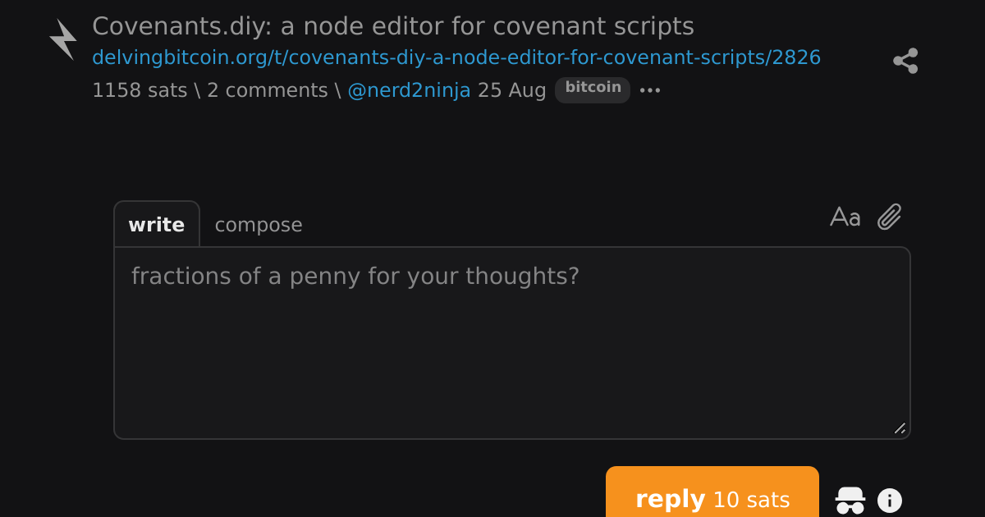Toggle the anonymous incognito icon
The height and width of the screenshot is (517, 985).
(850, 501)
